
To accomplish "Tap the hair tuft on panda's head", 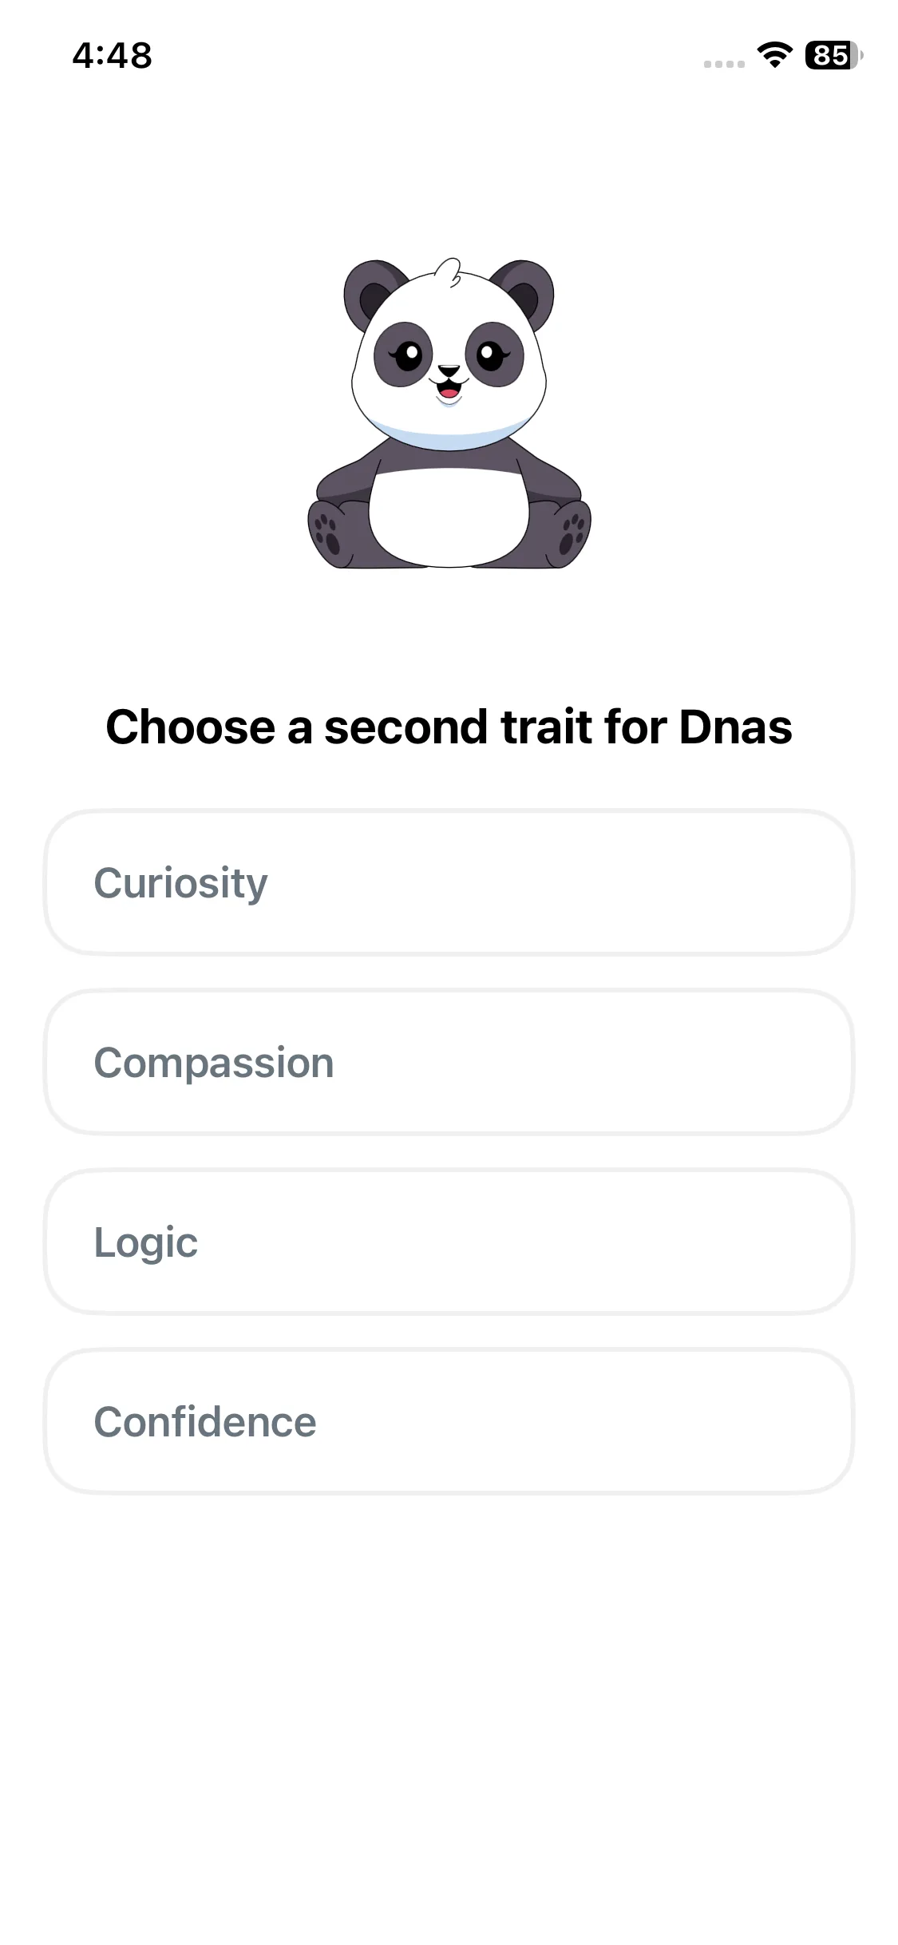I will (449, 271).
